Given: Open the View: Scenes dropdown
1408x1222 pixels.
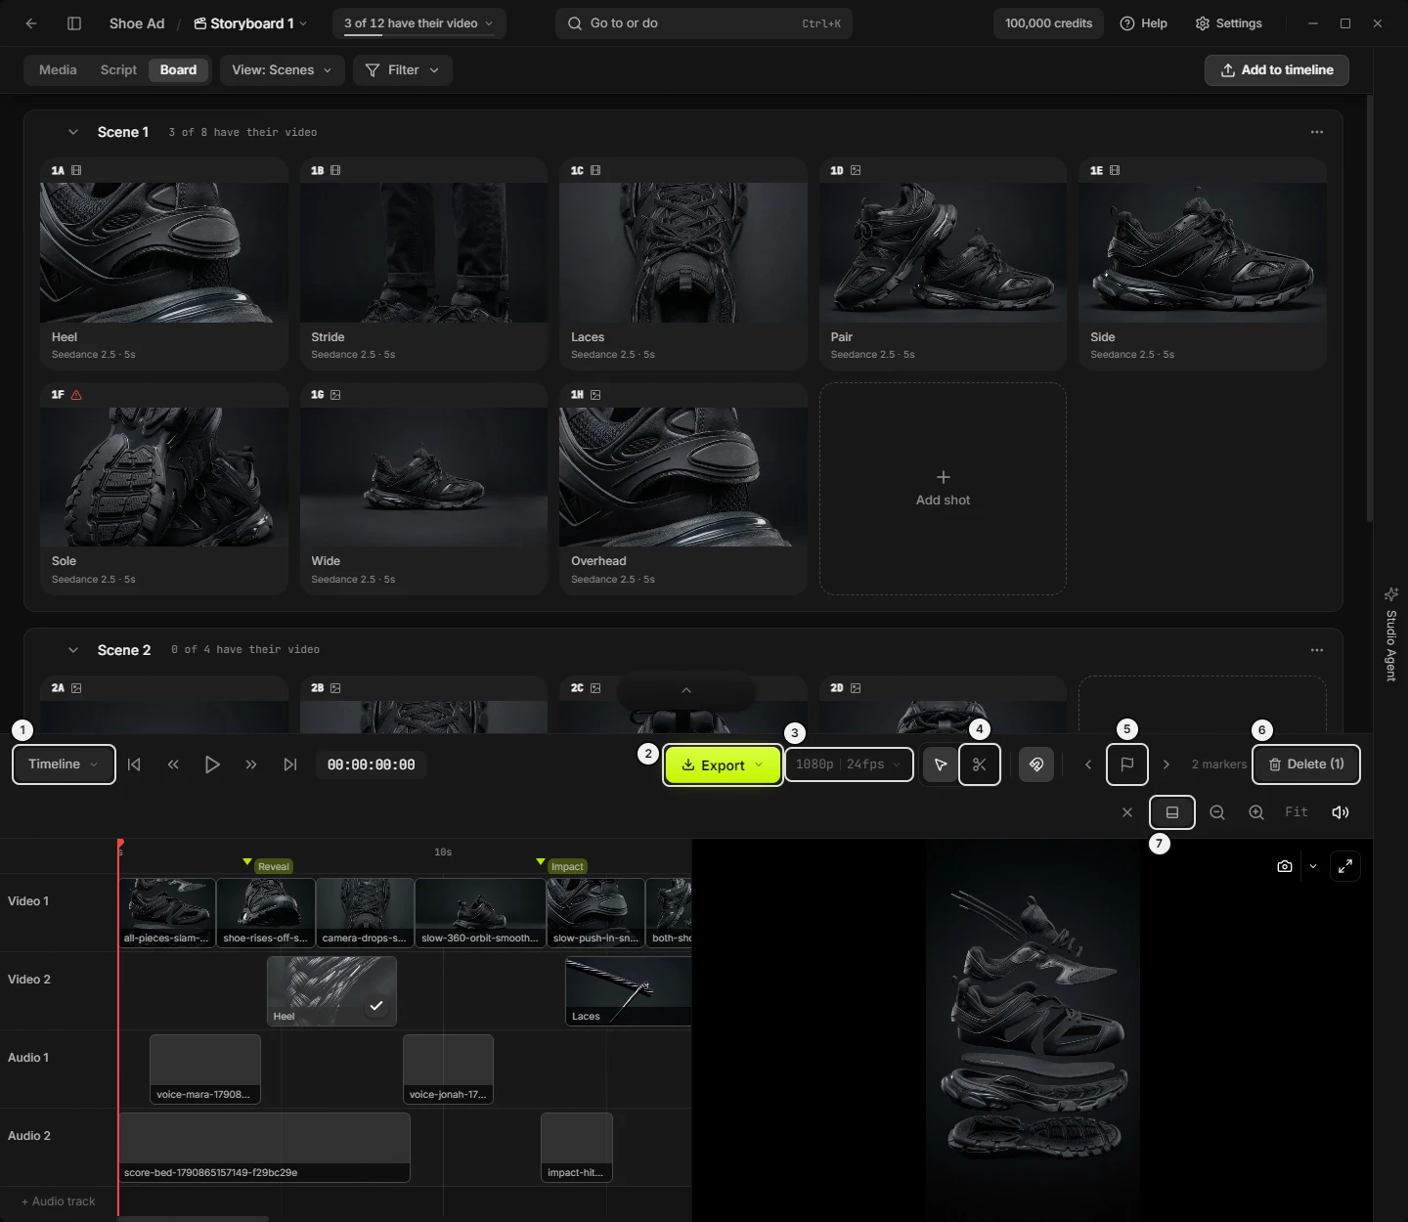Looking at the screenshot, I should pos(283,70).
